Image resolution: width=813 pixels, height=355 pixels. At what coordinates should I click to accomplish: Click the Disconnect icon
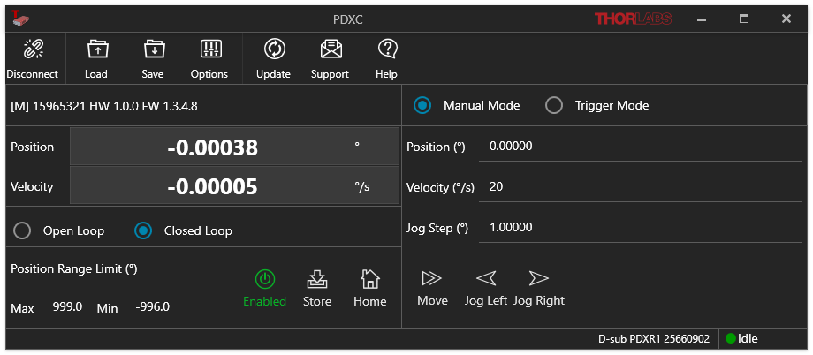point(33,49)
